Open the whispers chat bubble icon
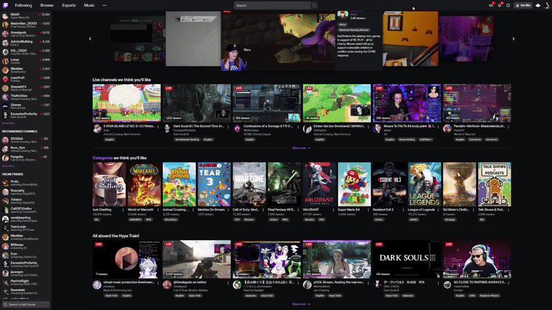The width and height of the screenshot is (552, 310). (508, 6)
